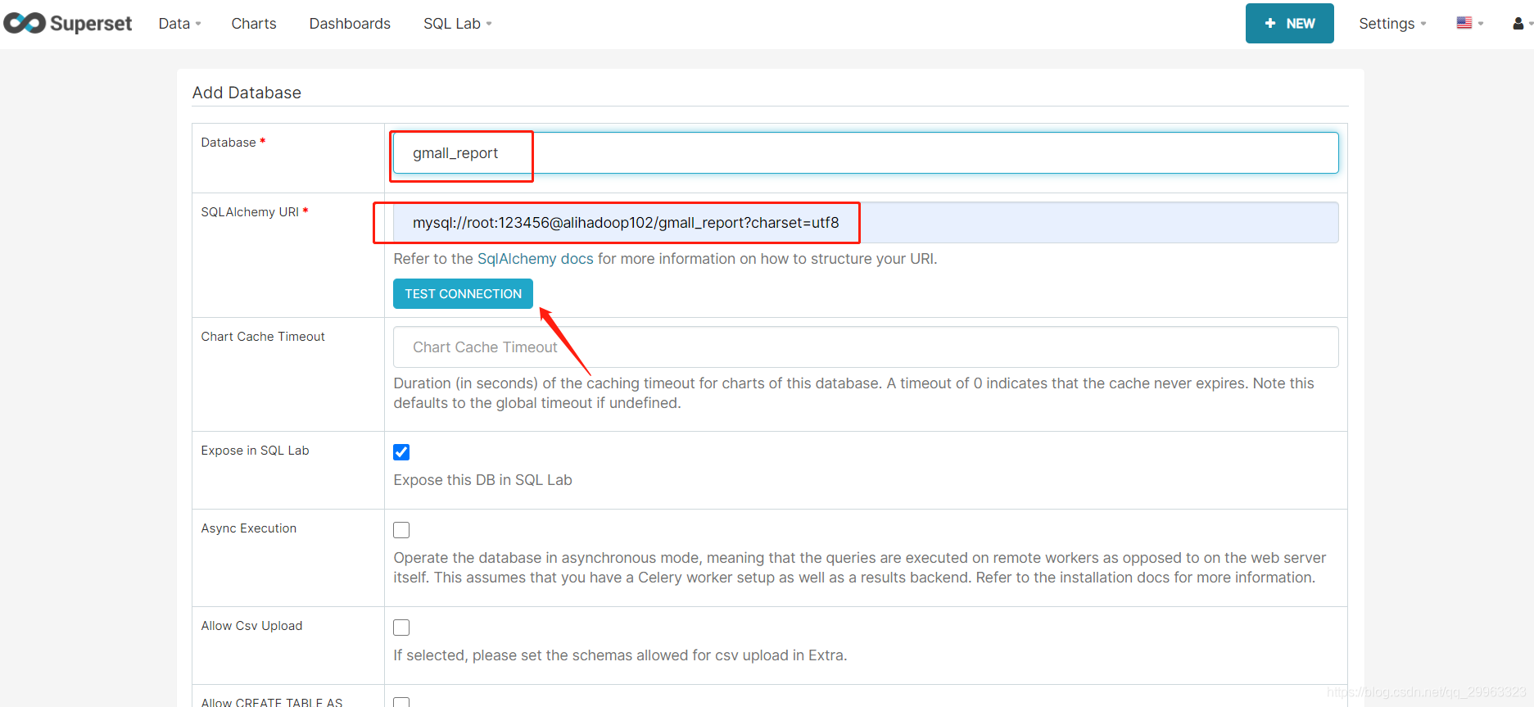
Task: Open the Dashboards page
Action: coord(350,24)
